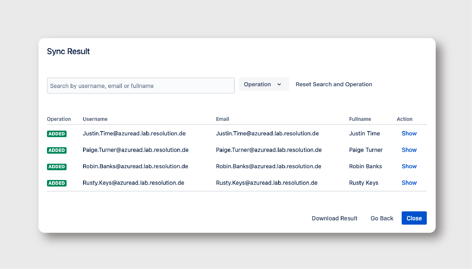Click email cell Paige.Turner@azuread.lab.resolution.de
Screen dimensions: 472x269
[269, 150]
